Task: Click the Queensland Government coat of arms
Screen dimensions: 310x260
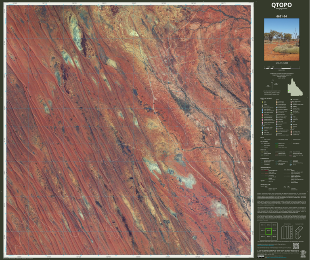Action: (303, 254)
